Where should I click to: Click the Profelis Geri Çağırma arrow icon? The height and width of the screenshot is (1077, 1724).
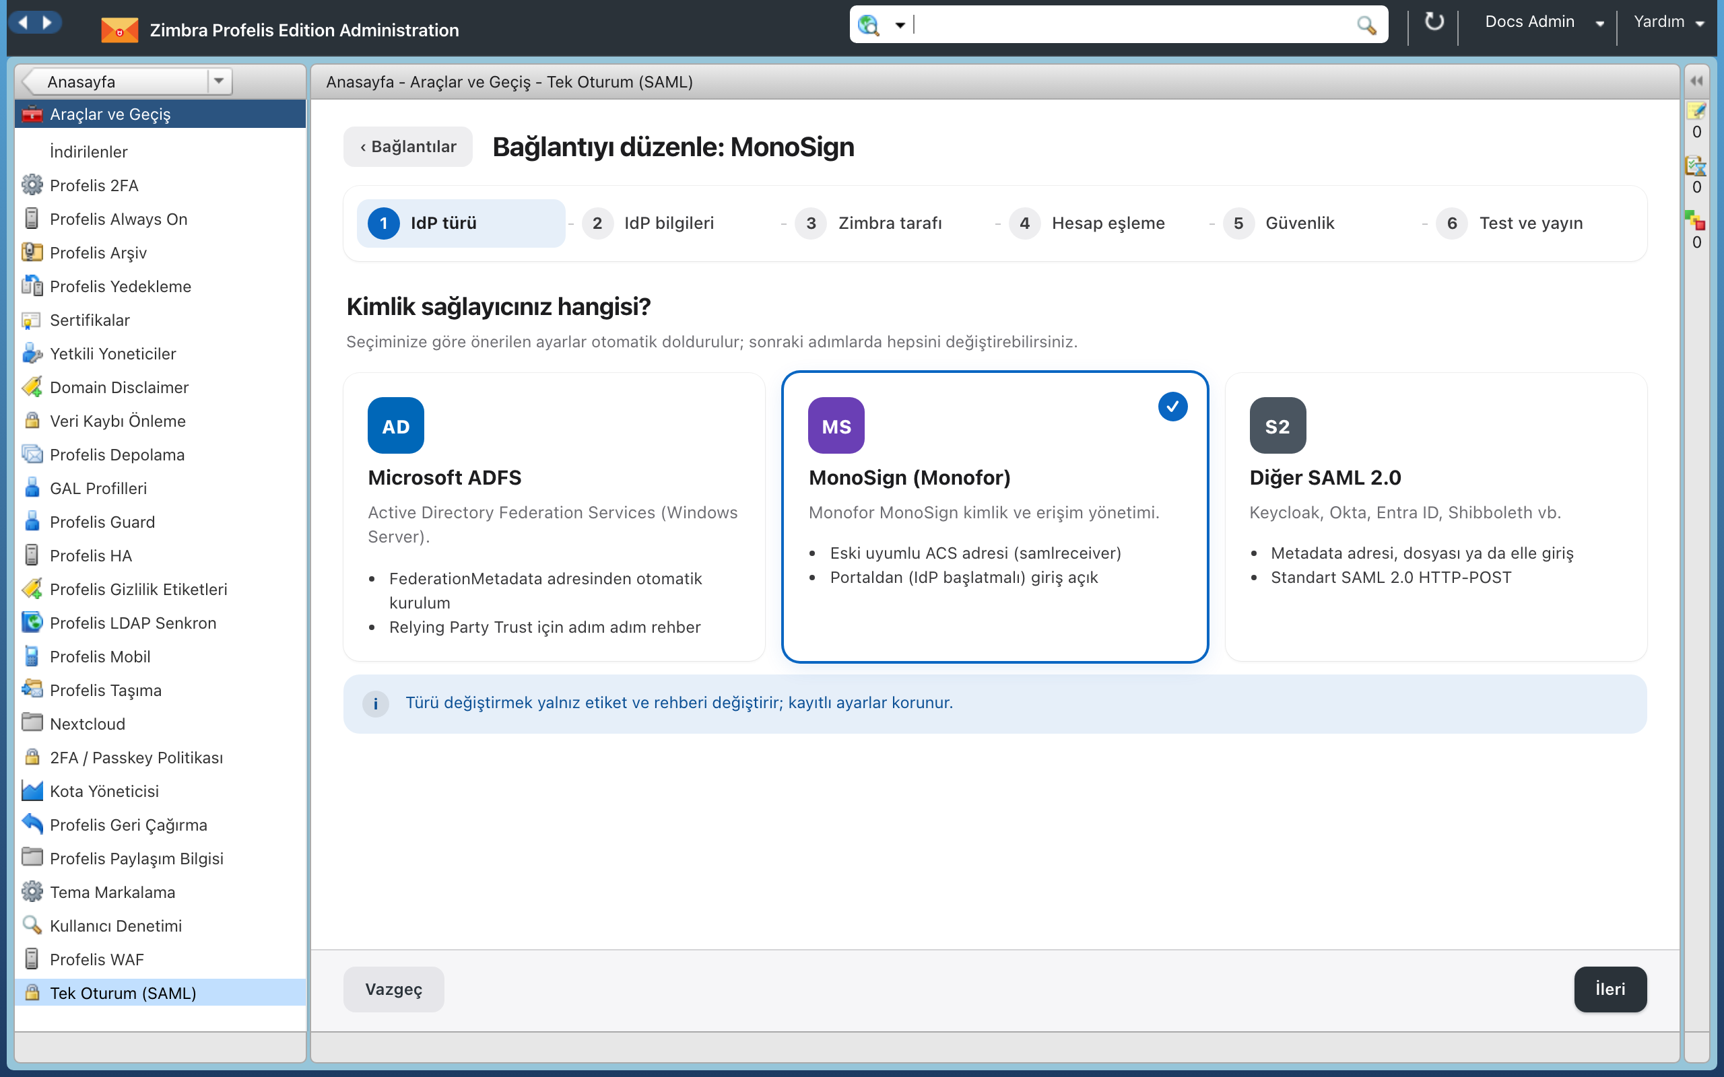point(32,824)
